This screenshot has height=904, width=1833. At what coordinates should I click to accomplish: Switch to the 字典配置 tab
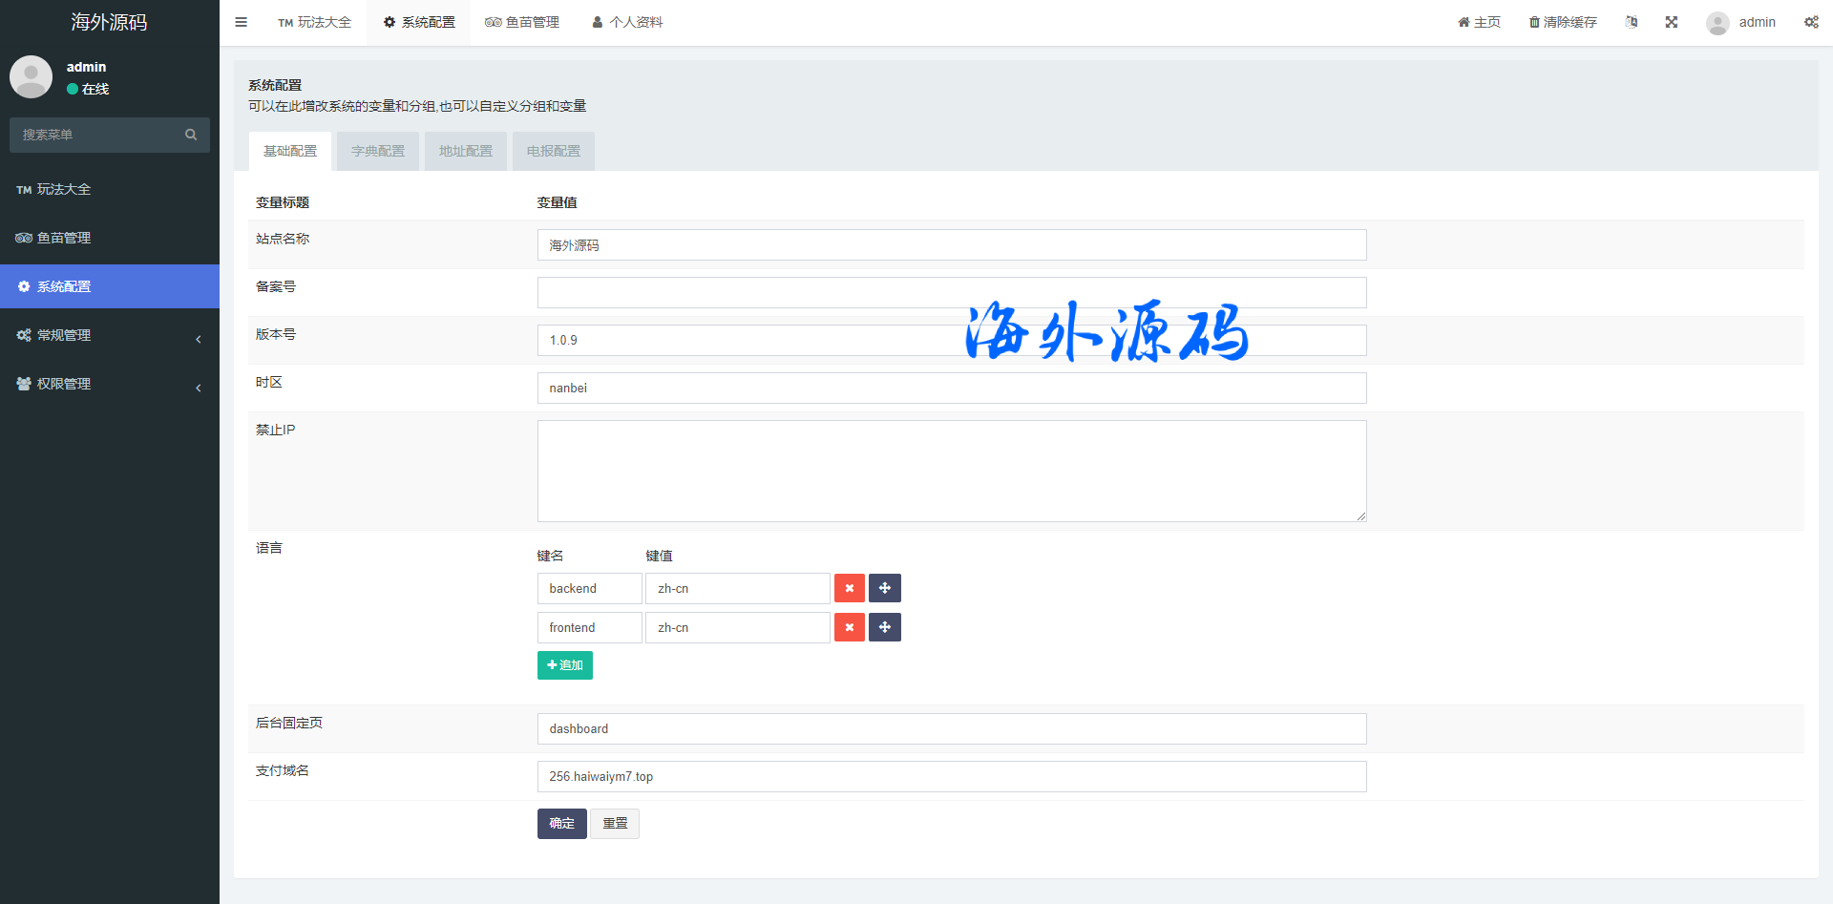(378, 151)
